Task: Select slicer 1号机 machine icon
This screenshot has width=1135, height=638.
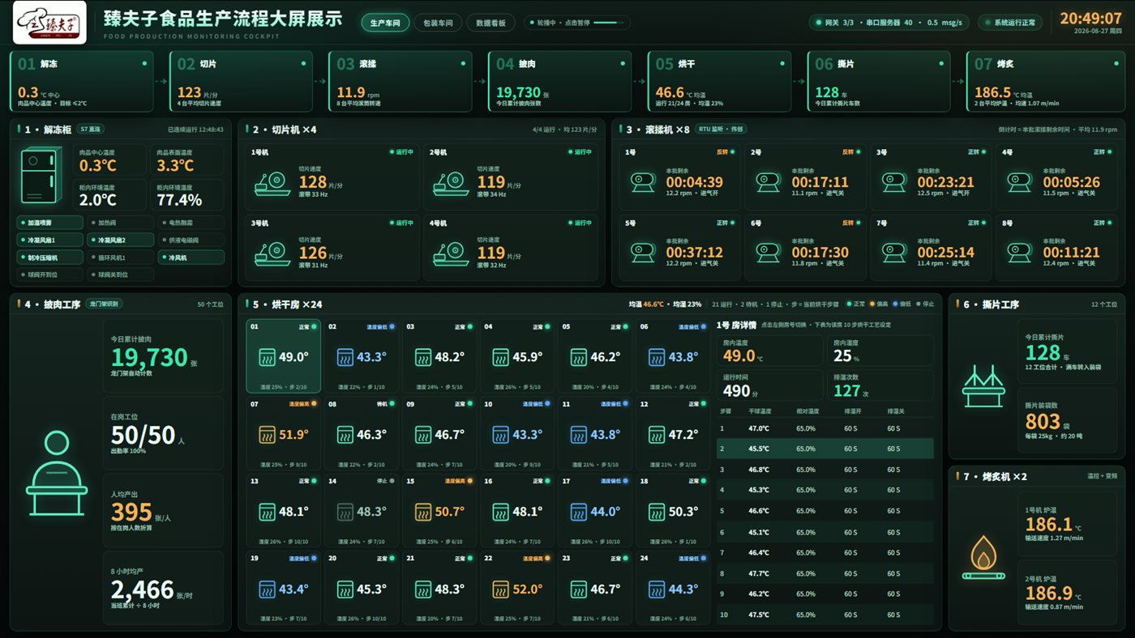Action: 274,182
